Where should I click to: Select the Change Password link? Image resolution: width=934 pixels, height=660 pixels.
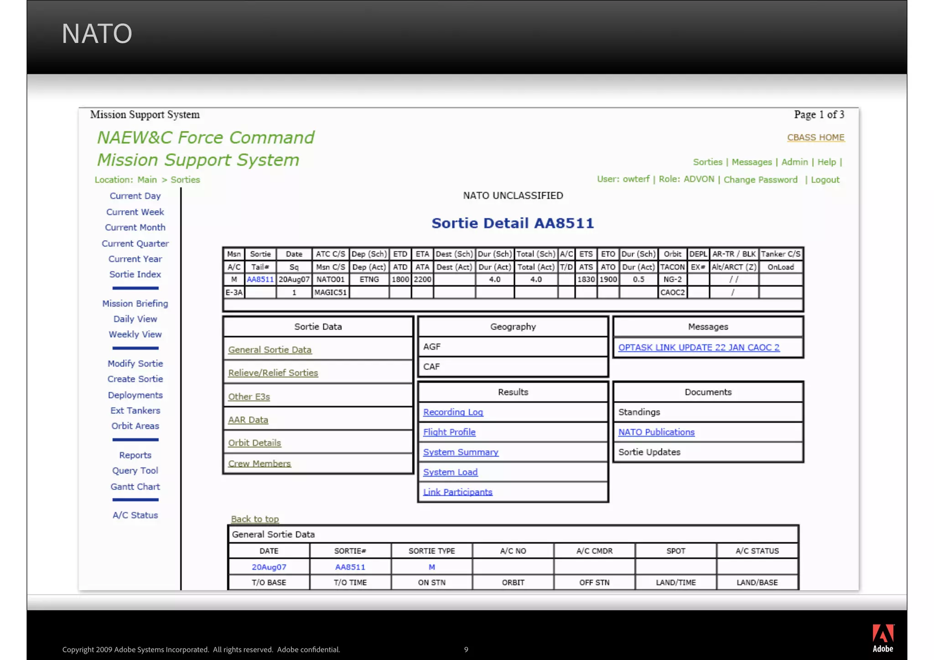click(760, 180)
